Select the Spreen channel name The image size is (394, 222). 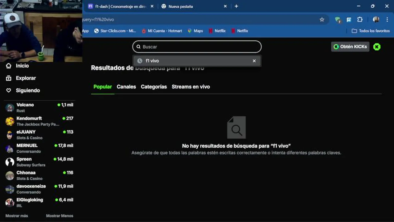coord(24,159)
